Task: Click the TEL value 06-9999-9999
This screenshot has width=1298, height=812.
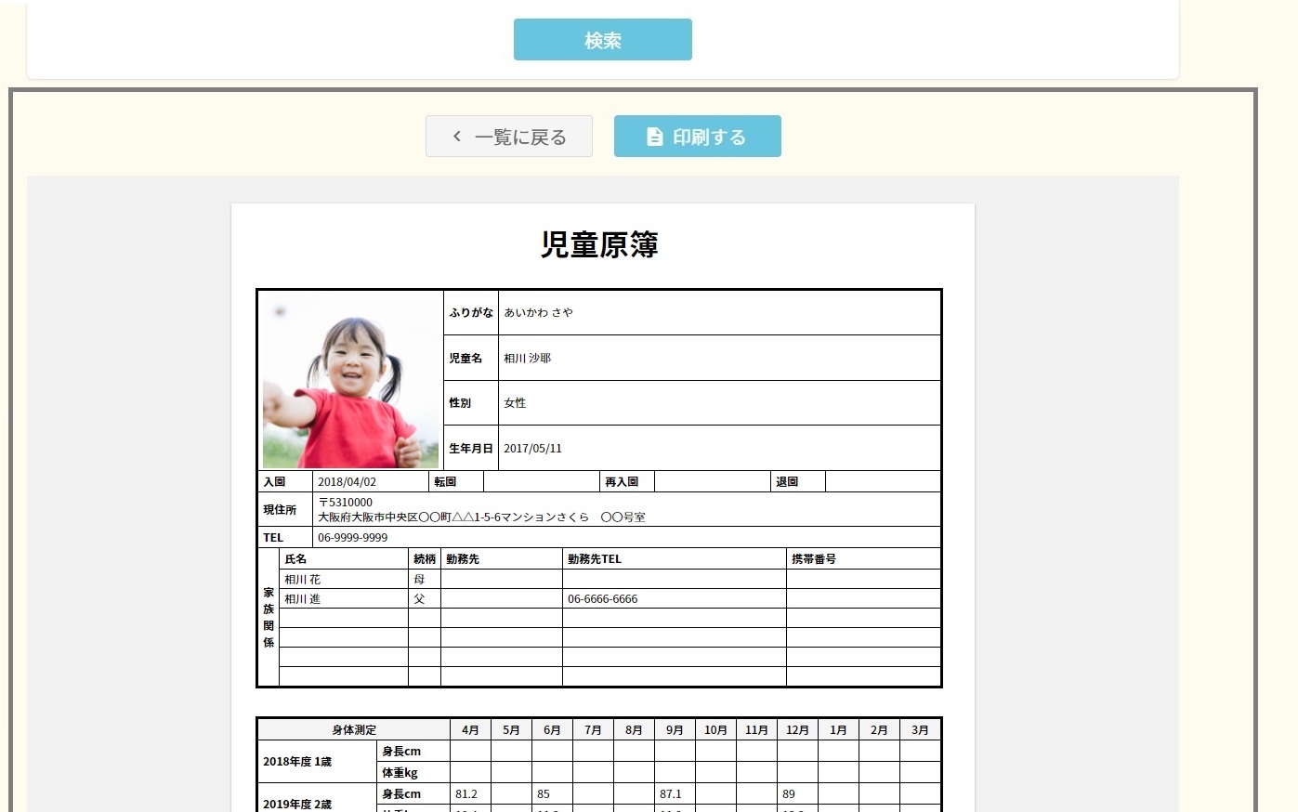Action: coord(353,537)
